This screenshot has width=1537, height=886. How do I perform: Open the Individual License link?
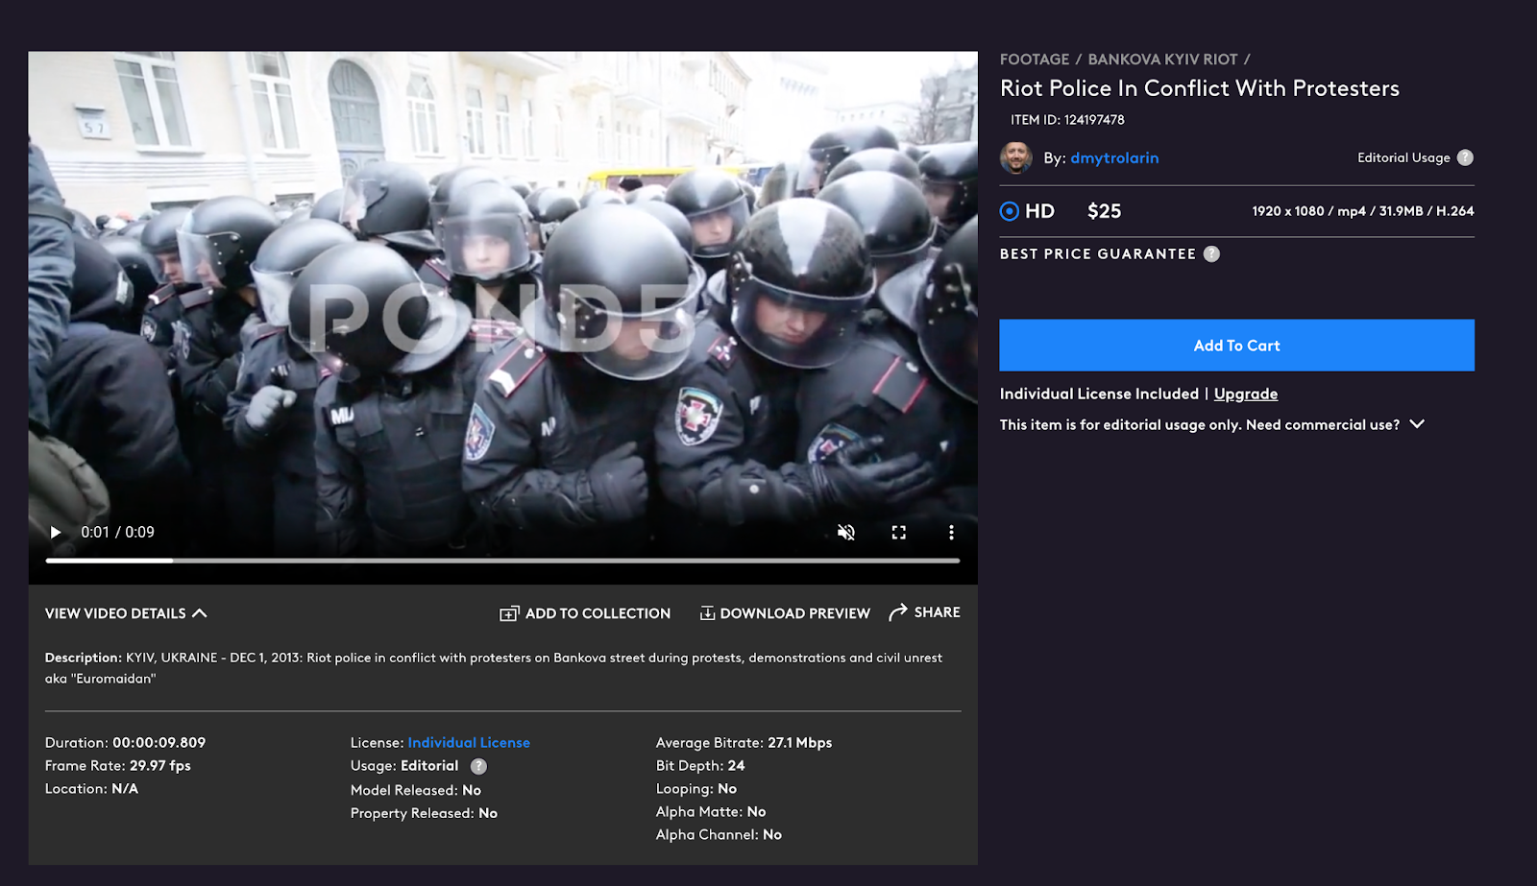click(469, 743)
